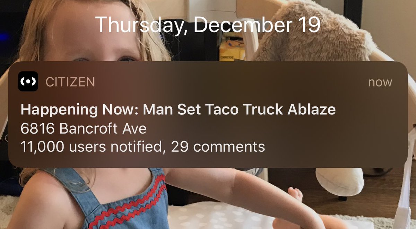Tap the CITIZEN app name label

[70, 82]
